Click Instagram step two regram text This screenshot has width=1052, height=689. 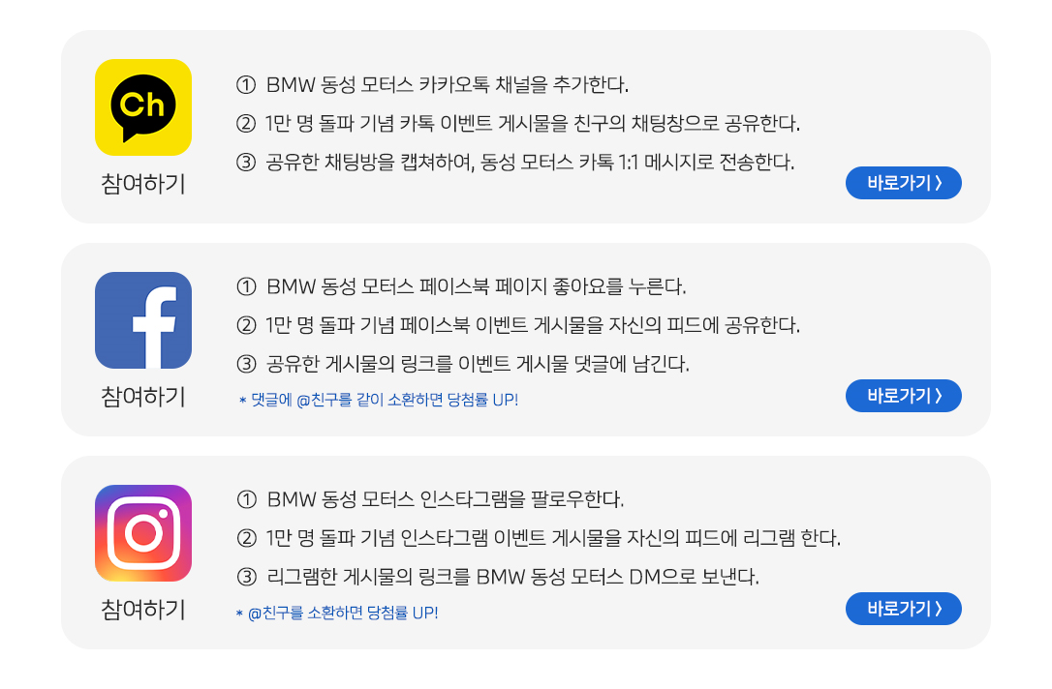click(x=539, y=538)
